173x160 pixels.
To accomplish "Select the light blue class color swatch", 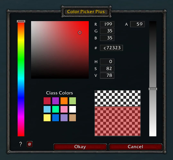I will pos(47,109).
